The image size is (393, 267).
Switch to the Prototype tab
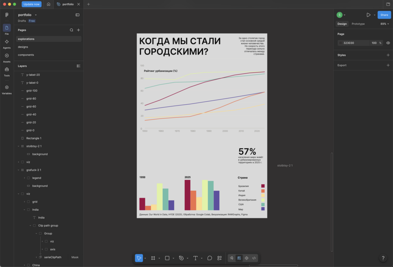[358, 24]
